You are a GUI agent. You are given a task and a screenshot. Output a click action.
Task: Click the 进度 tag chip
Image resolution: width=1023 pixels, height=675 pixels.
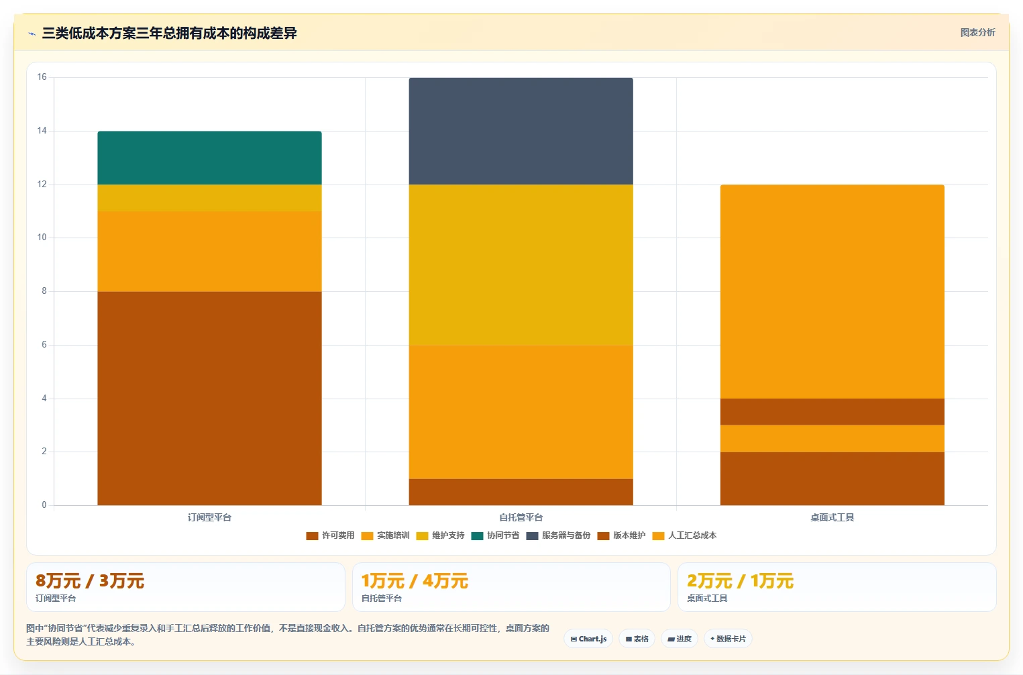tap(680, 639)
